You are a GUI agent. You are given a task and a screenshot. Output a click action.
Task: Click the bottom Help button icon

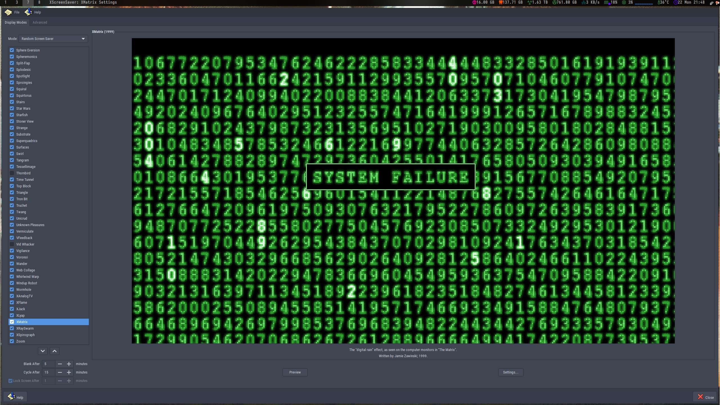(x=12, y=397)
